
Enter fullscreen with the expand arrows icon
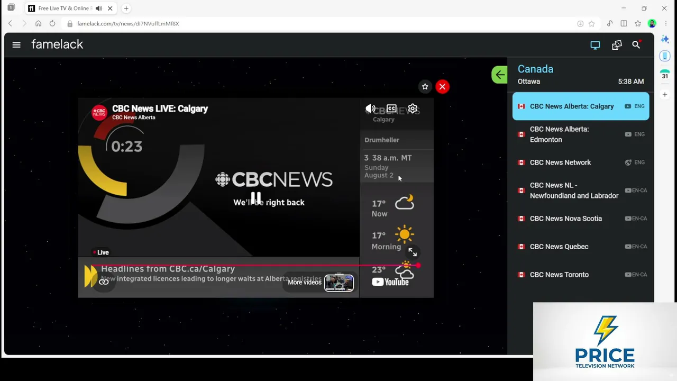(x=413, y=252)
